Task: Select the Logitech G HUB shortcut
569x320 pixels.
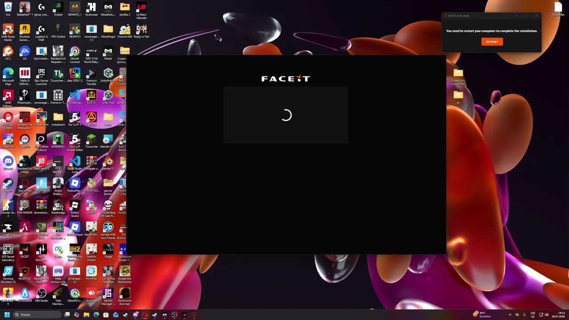Action: pos(41,33)
